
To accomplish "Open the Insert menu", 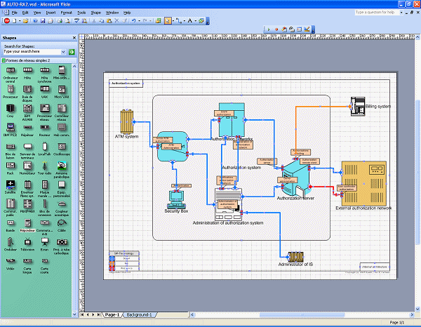I will coord(51,13).
